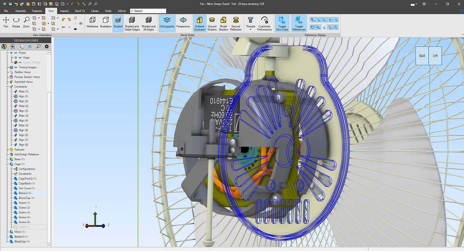Click the Save icon in title bar
464x251 pixels.
(x=10, y=4)
